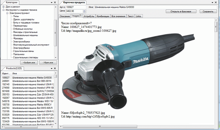
Task: Select product row 100627 Makita GA5030
Action: tap(27, 78)
